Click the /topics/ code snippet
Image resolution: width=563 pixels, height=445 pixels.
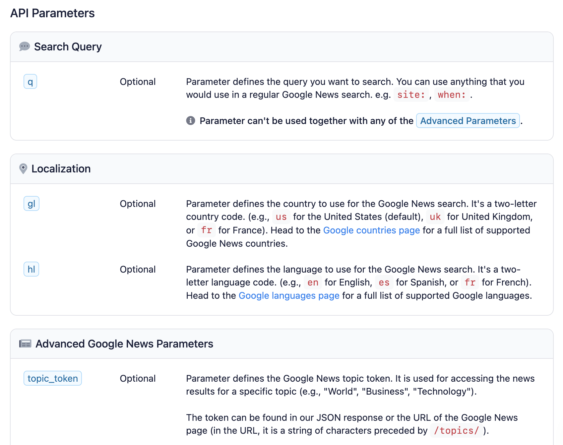(456, 430)
